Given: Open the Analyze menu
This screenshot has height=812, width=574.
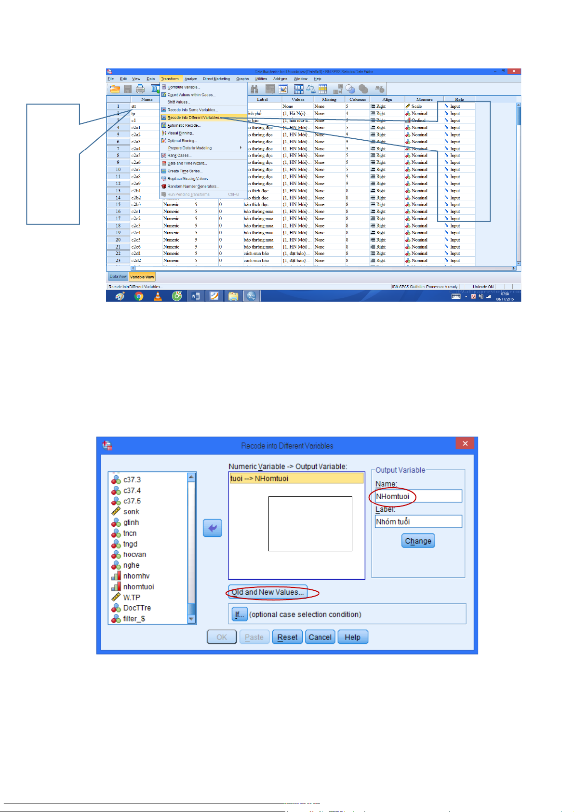Looking at the screenshot, I should tap(190, 79).
